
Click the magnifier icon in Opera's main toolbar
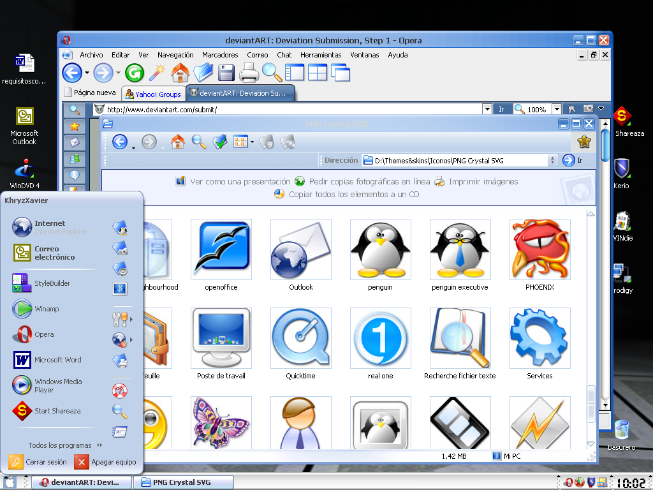(x=272, y=73)
